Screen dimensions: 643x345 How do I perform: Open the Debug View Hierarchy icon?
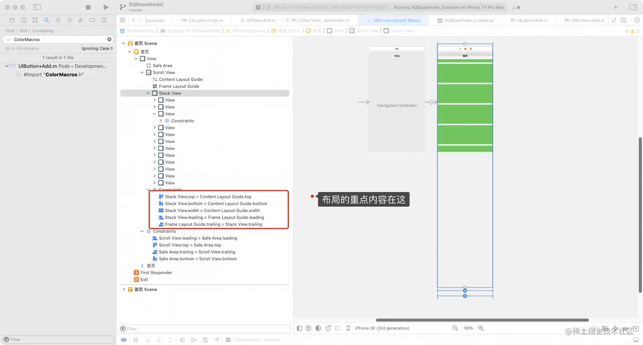click(182, 339)
